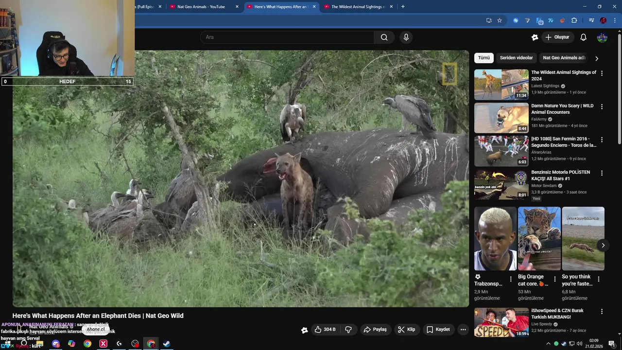Open YouTube notifications bell

point(584,37)
